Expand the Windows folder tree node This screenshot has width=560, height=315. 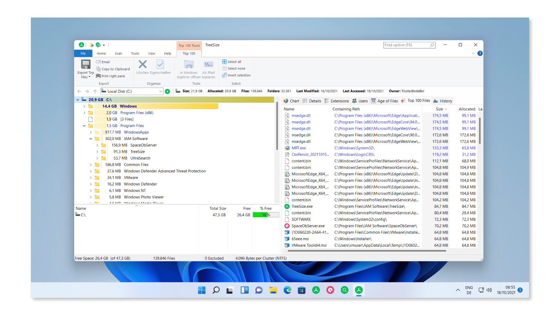tap(84, 106)
